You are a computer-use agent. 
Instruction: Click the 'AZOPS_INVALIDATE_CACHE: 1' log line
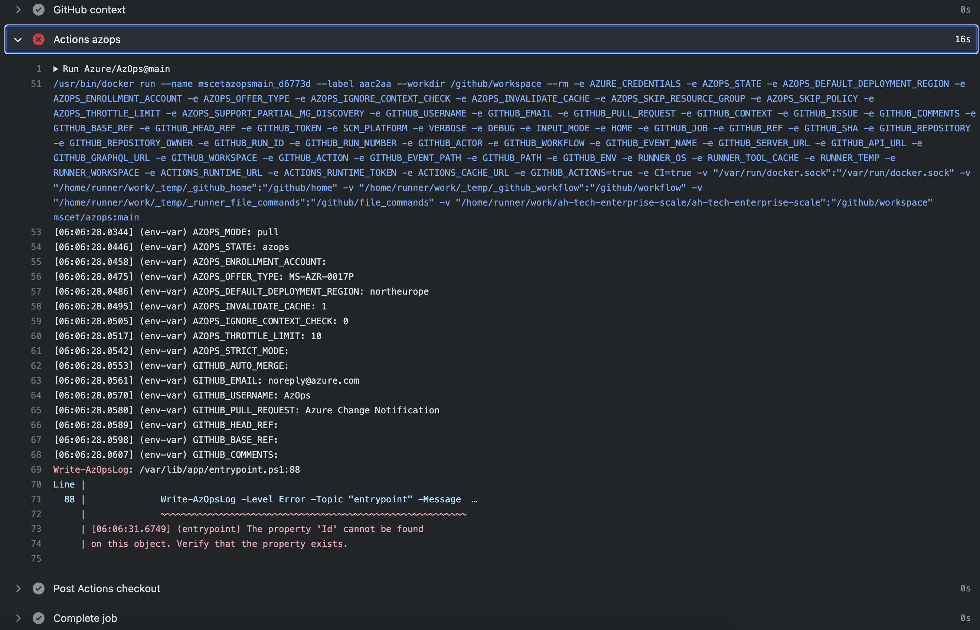pyautogui.click(x=190, y=306)
